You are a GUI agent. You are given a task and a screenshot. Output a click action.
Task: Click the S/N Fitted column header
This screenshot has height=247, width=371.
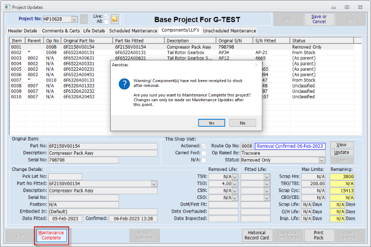[x=272, y=41]
